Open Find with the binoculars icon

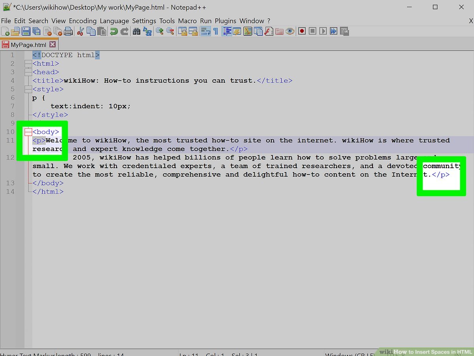tap(137, 31)
